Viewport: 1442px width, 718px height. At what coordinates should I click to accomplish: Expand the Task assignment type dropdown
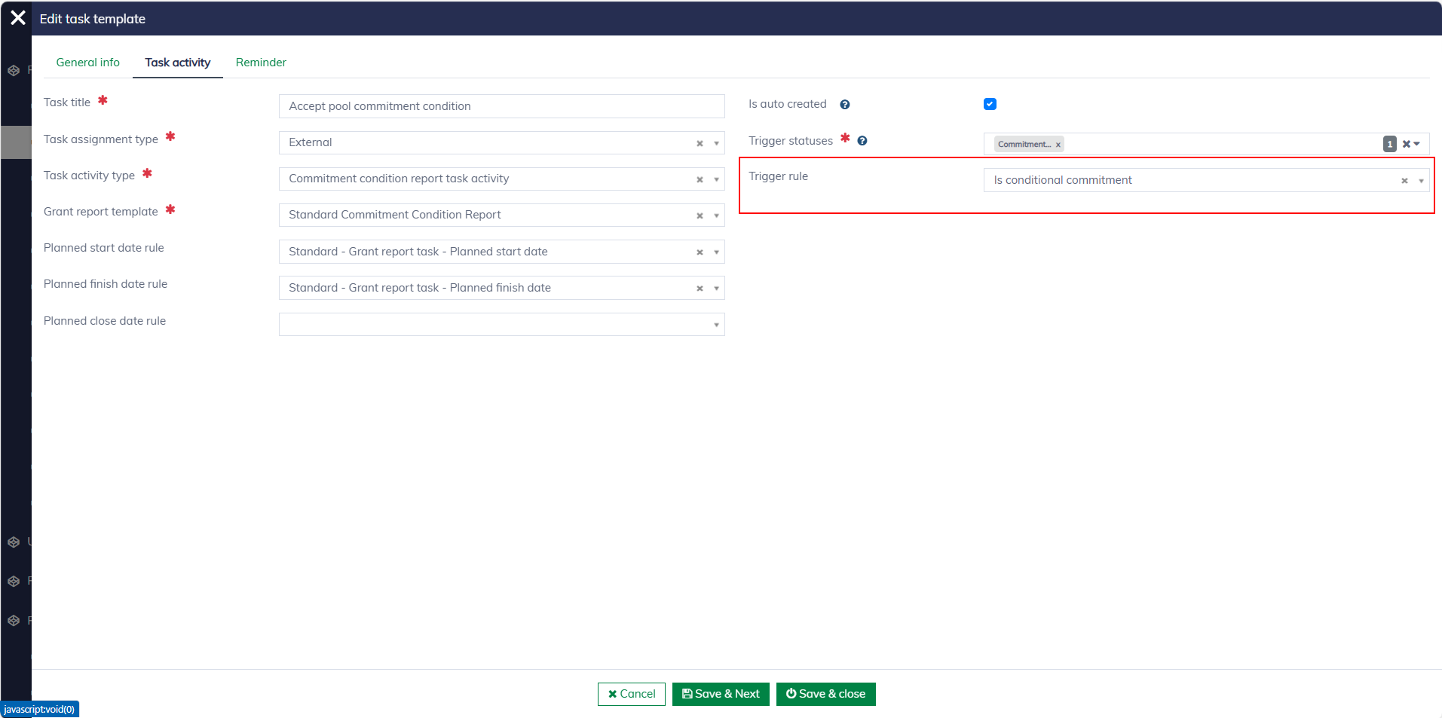pyautogui.click(x=716, y=143)
